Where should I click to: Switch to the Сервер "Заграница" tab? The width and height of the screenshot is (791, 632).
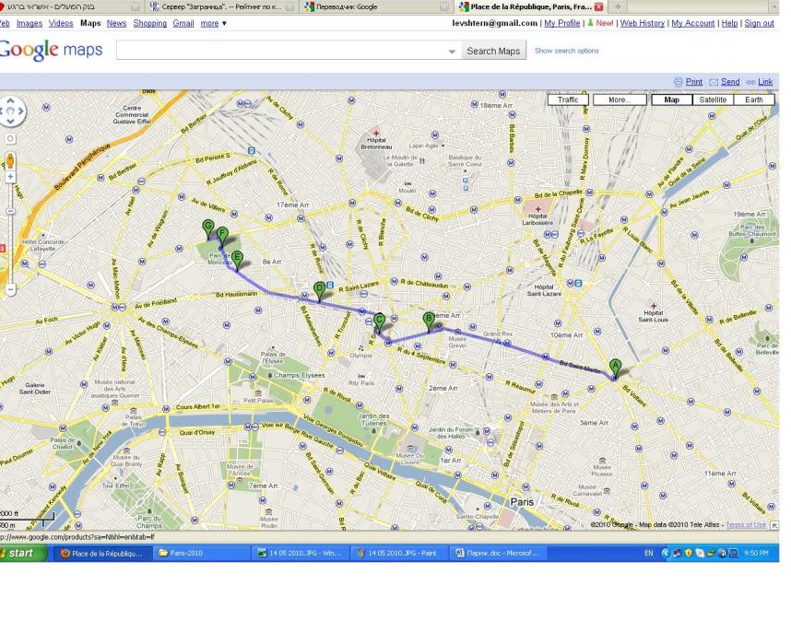pos(222,7)
